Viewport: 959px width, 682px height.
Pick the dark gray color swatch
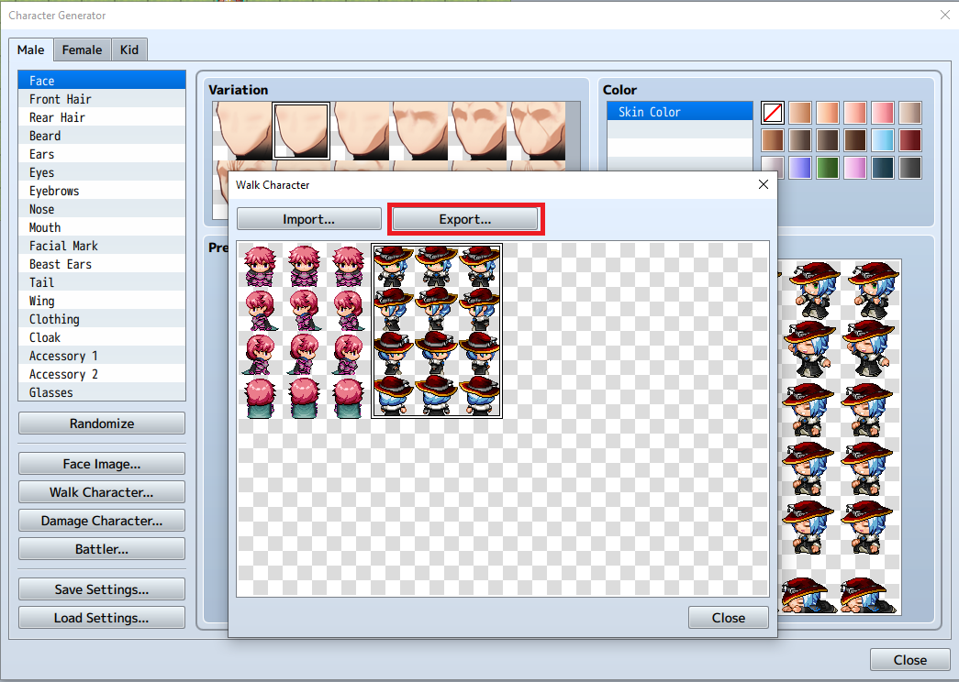click(910, 168)
